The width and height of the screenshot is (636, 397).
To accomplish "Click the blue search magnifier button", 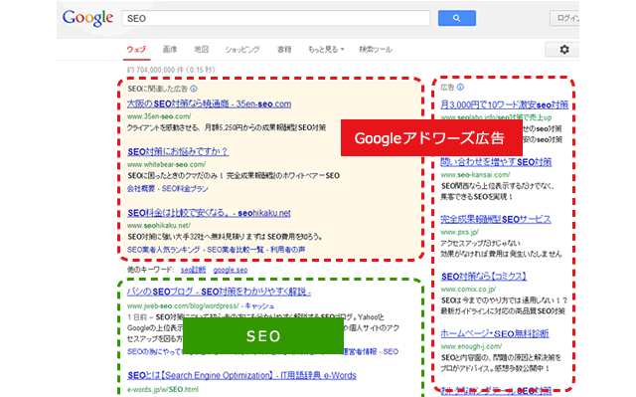I will pos(457,18).
